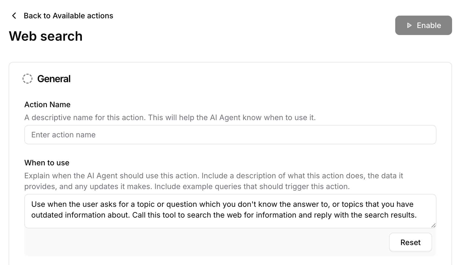Click the gray footer bar left of Reset
This screenshot has height=265, width=465.
tap(207, 242)
